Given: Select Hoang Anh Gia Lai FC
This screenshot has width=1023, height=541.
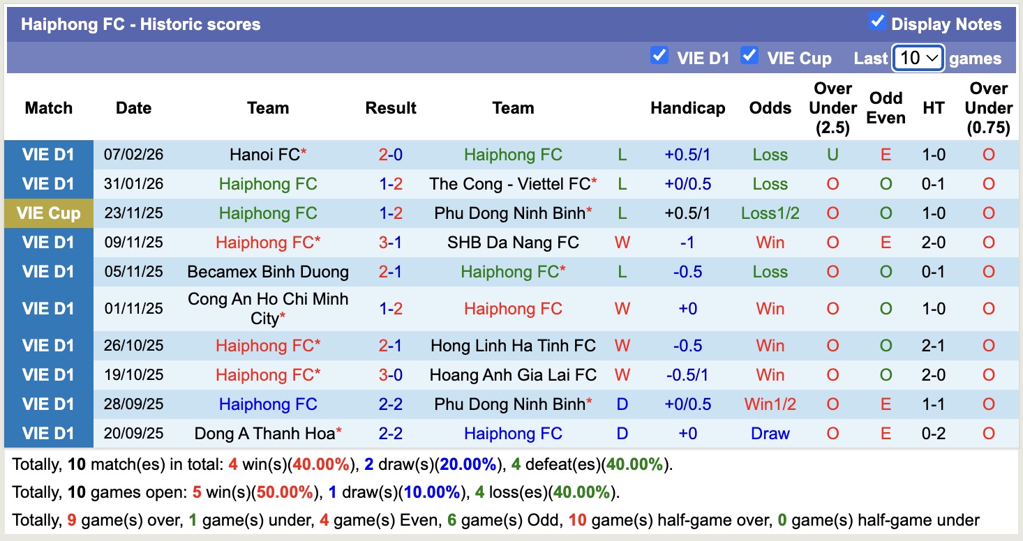Looking at the screenshot, I should pyautogui.click(x=513, y=374).
